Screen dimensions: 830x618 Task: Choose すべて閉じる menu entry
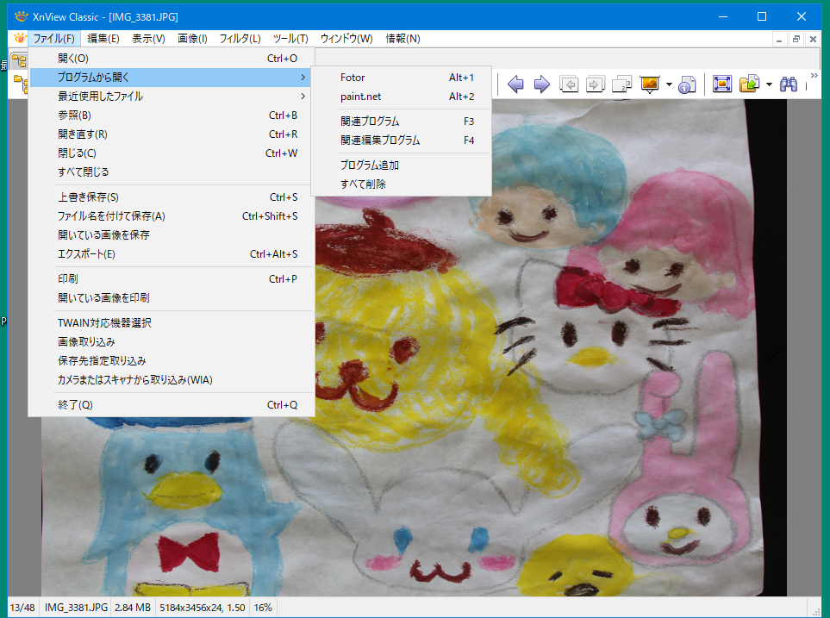(171, 172)
